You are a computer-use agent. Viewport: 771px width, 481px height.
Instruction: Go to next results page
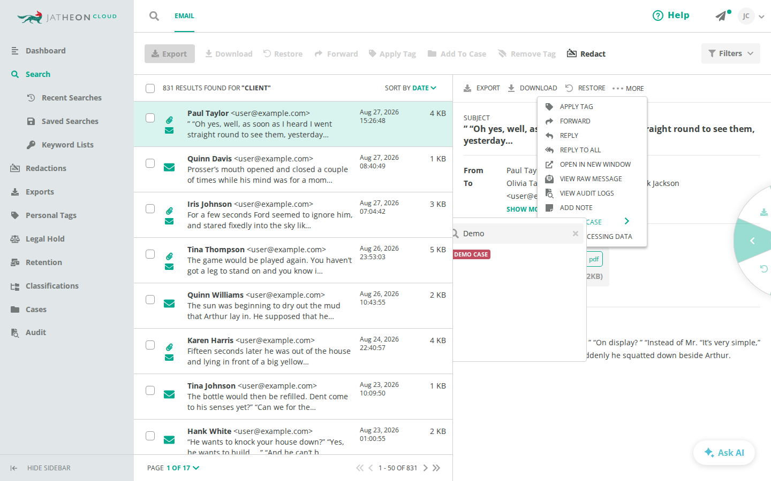pos(426,468)
